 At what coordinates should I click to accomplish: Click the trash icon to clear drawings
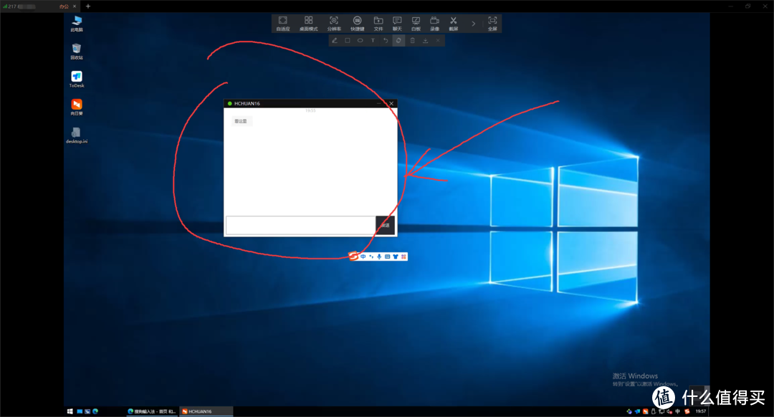[x=412, y=41]
